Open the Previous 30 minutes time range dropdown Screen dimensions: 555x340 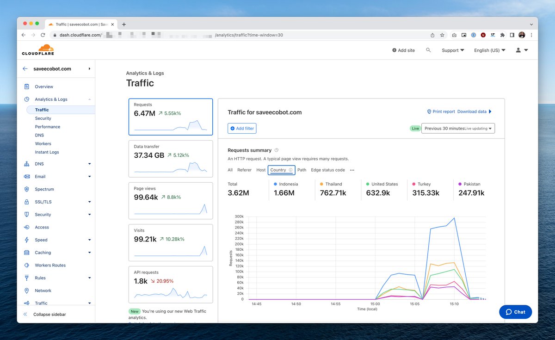[x=458, y=128]
